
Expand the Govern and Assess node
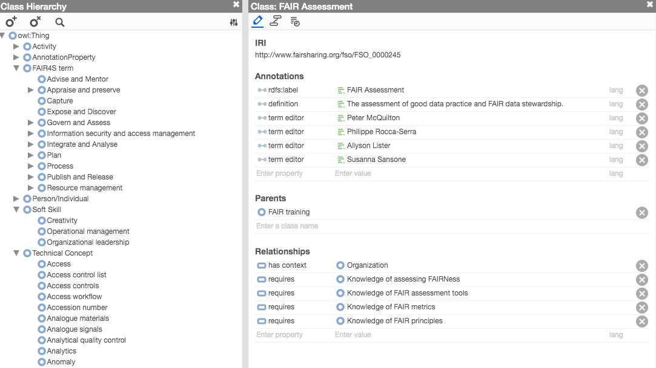31,123
